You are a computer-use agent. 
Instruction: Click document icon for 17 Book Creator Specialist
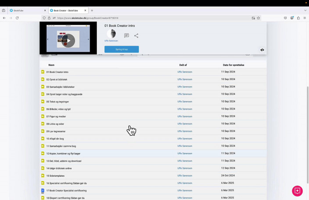tap(43, 190)
